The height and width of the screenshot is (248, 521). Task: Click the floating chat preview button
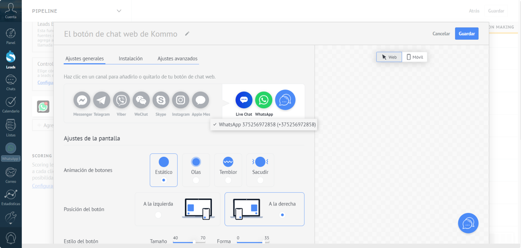468,223
